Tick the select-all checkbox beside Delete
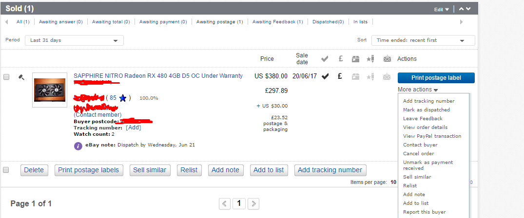This screenshot has width=524, height=218. [6, 170]
